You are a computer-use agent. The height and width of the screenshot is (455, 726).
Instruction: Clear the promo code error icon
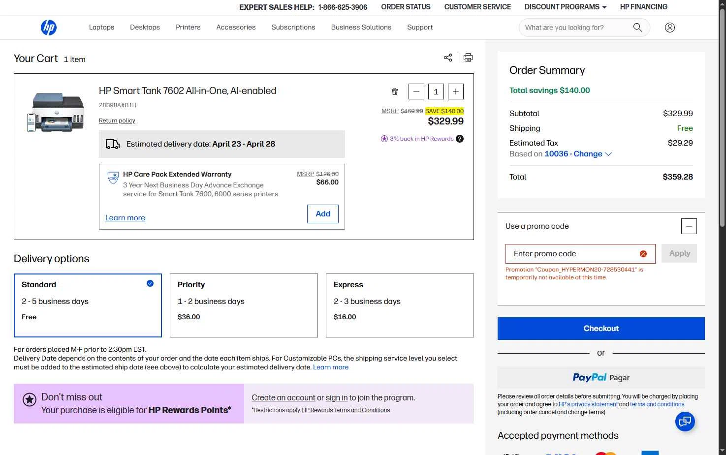pyautogui.click(x=643, y=254)
